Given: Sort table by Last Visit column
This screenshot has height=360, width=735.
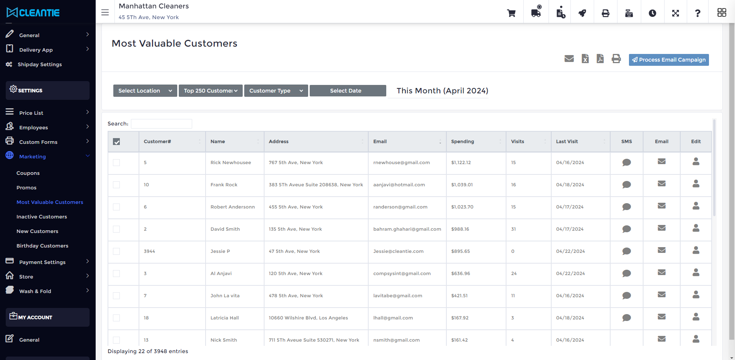Looking at the screenshot, I should pyautogui.click(x=580, y=142).
